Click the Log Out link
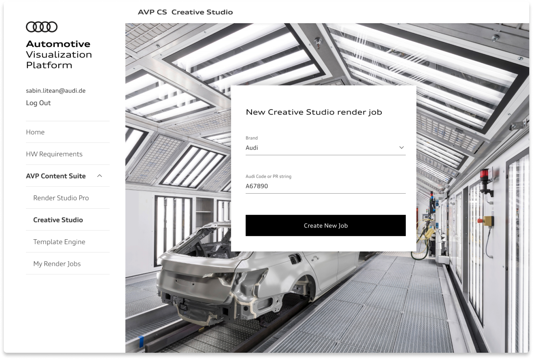 (x=38, y=103)
